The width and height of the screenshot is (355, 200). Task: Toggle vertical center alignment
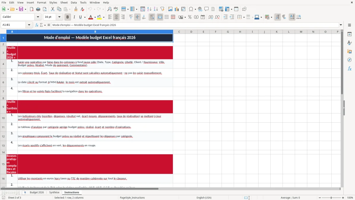pos(137,17)
